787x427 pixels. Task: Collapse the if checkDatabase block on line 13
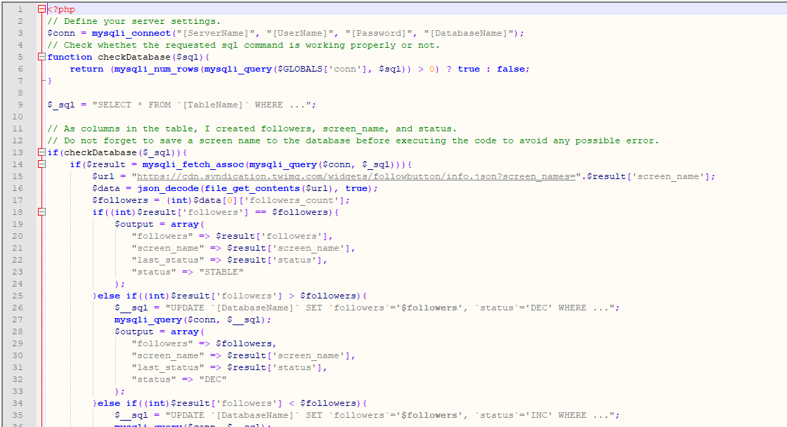(x=40, y=152)
